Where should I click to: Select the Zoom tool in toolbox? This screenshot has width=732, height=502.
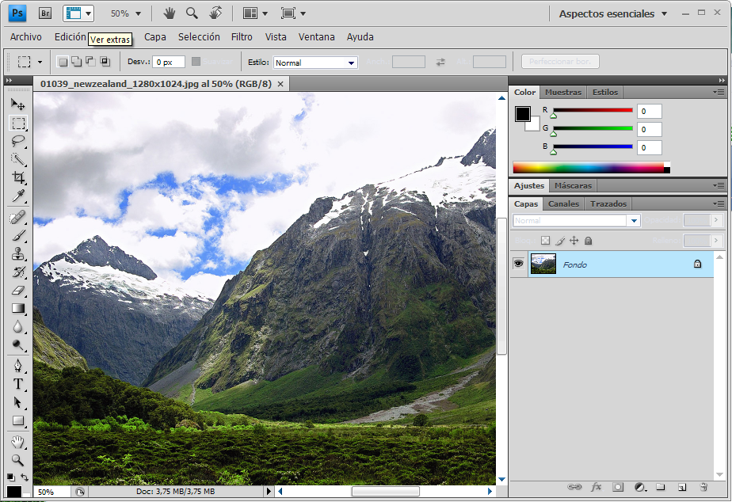tap(17, 460)
